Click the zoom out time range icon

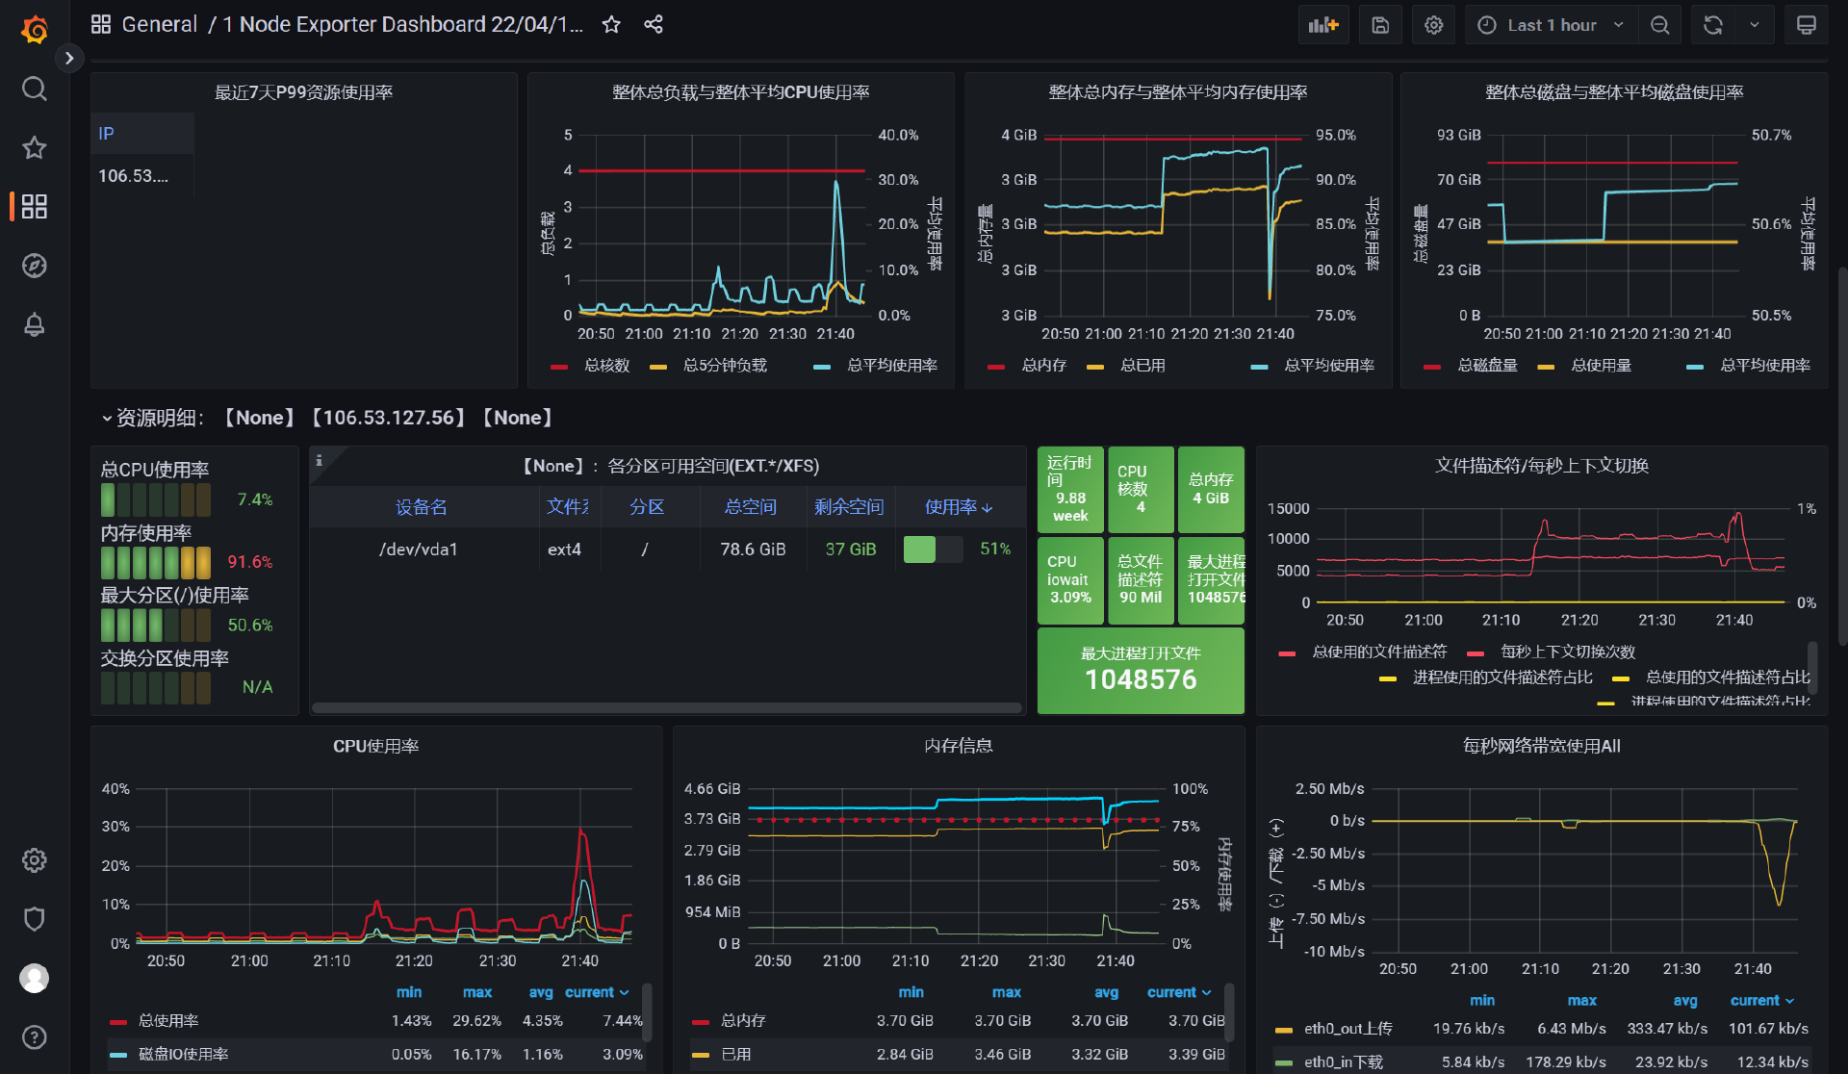pyautogui.click(x=1659, y=25)
